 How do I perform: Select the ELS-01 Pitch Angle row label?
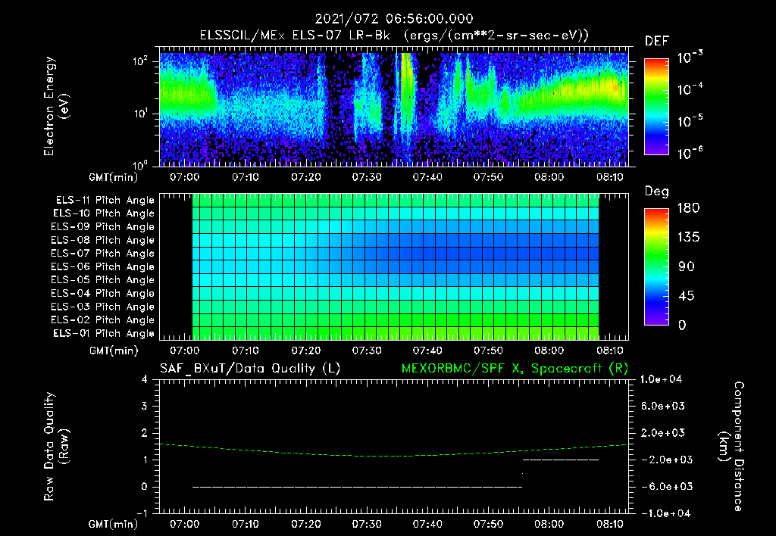pyautogui.click(x=104, y=333)
